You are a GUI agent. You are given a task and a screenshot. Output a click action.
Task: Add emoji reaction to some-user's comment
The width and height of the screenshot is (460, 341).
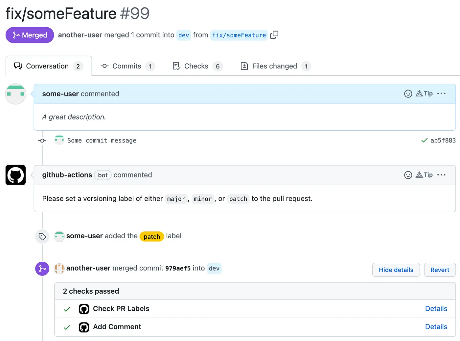(408, 94)
